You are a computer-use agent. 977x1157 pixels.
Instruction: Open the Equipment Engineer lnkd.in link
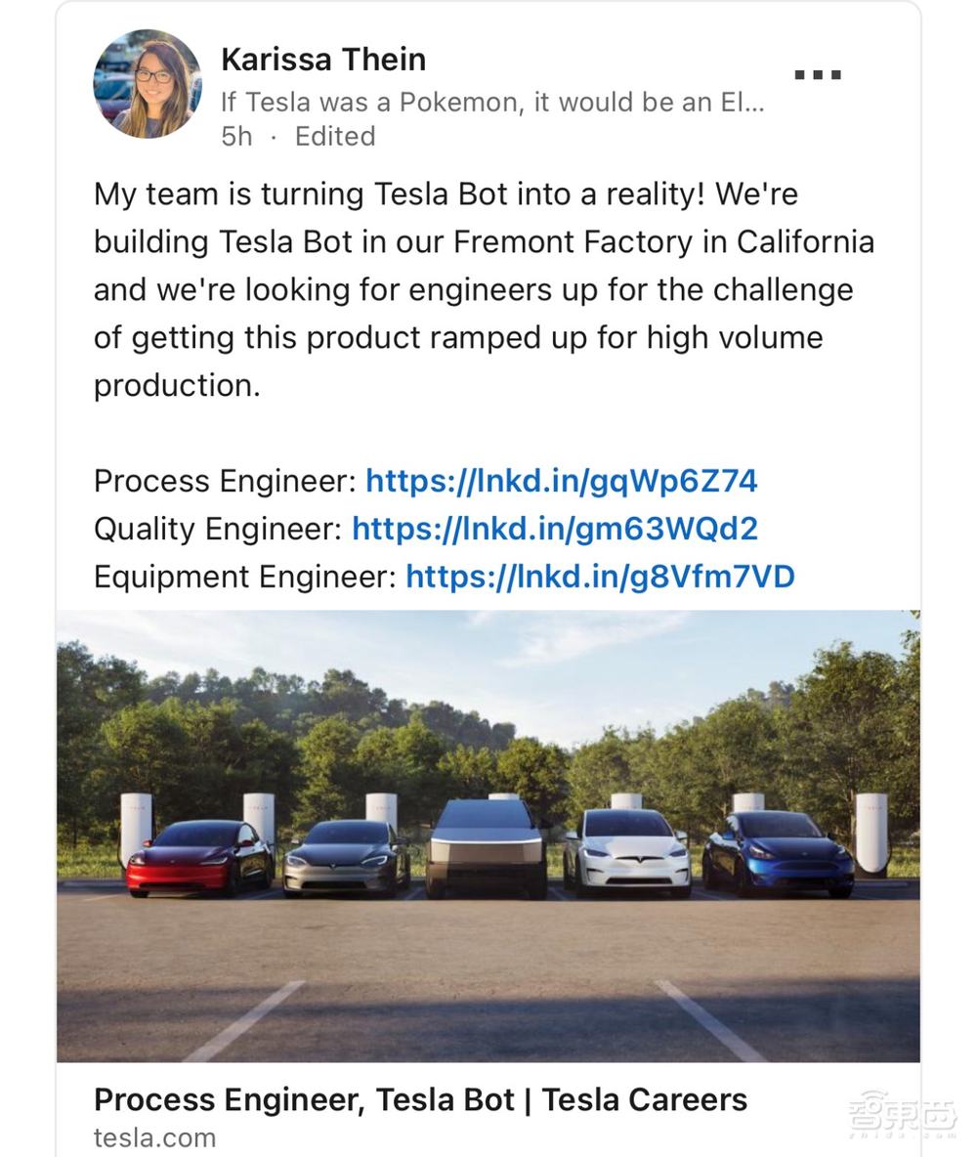tap(600, 577)
